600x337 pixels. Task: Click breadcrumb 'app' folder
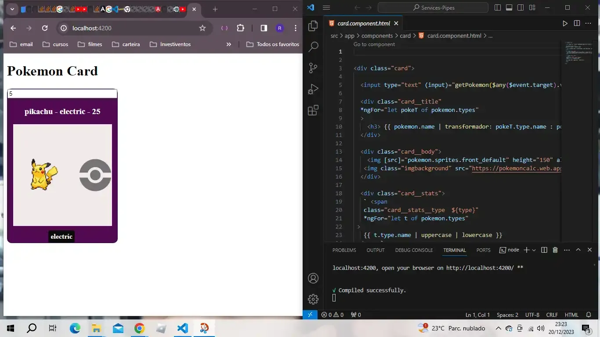(350, 36)
